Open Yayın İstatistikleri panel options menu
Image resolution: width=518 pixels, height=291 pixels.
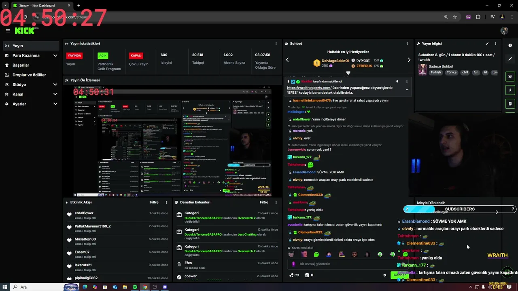pyautogui.click(x=276, y=44)
